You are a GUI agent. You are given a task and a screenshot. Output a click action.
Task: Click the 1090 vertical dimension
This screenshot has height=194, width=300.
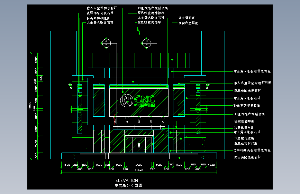(x=36, y=71)
